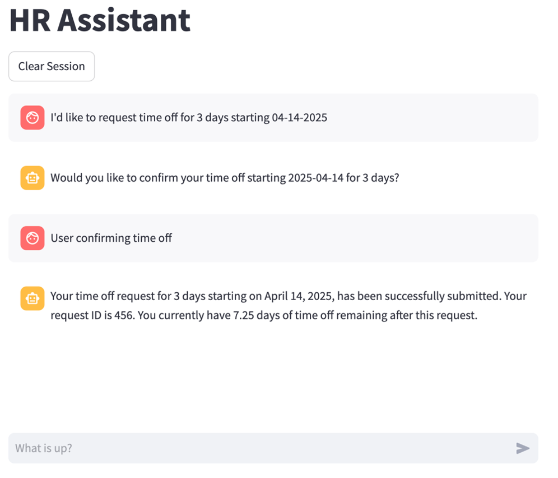
Task: Select the HR Assistant heading
Action: pos(99,20)
